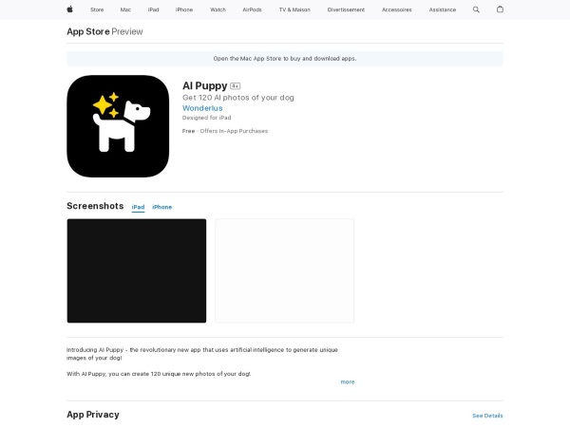The height and width of the screenshot is (427, 570).
Task: Open See Details for App Privacy
Action: coord(487,416)
